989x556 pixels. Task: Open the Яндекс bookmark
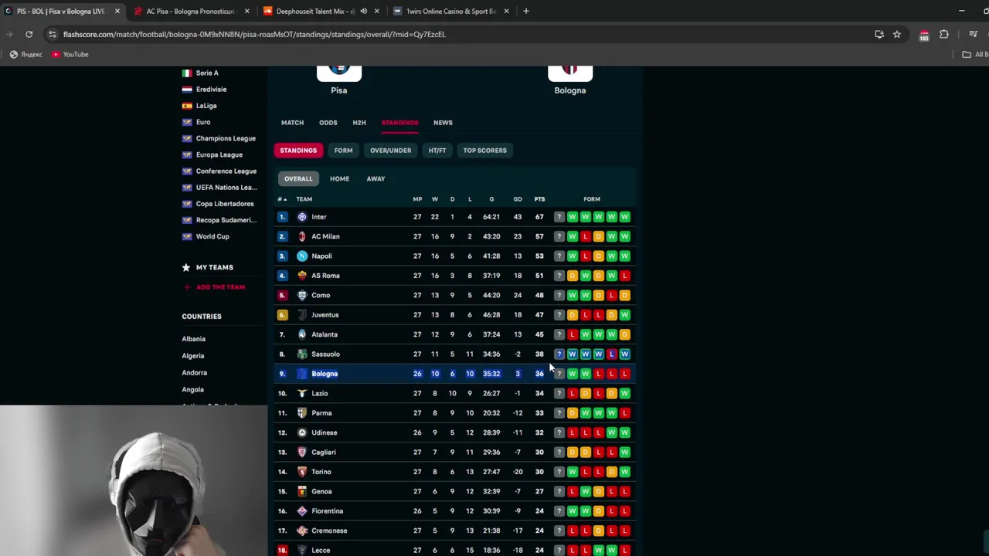(26, 54)
